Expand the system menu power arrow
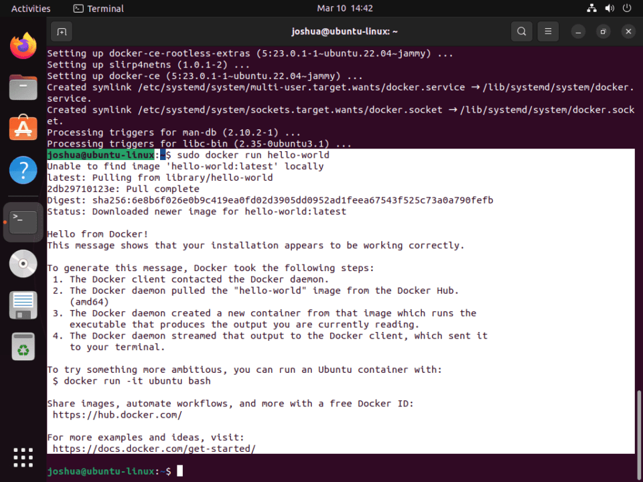The image size is (643, 482). pyautogui.click(x=628, y=9)
